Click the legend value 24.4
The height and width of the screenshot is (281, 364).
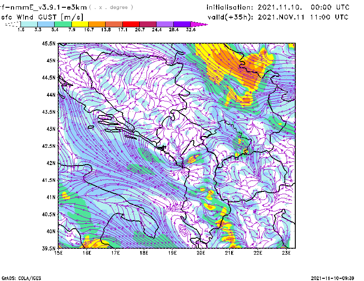coord(157,30)
